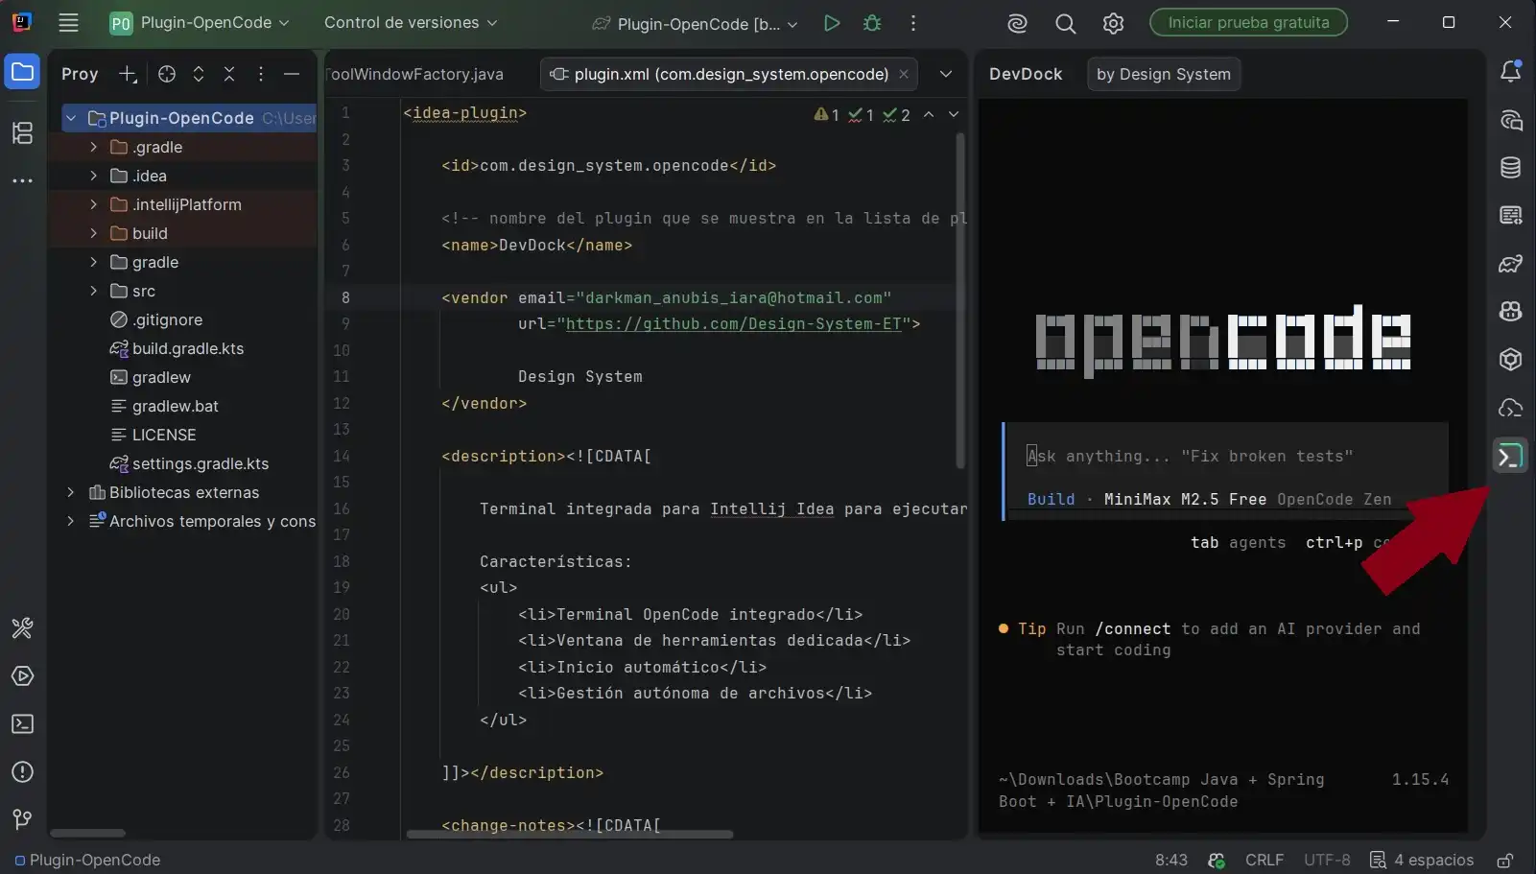The image size is (1536, 874).
Task: Jump to previous highlighted problem
Action: pos(929,114)
